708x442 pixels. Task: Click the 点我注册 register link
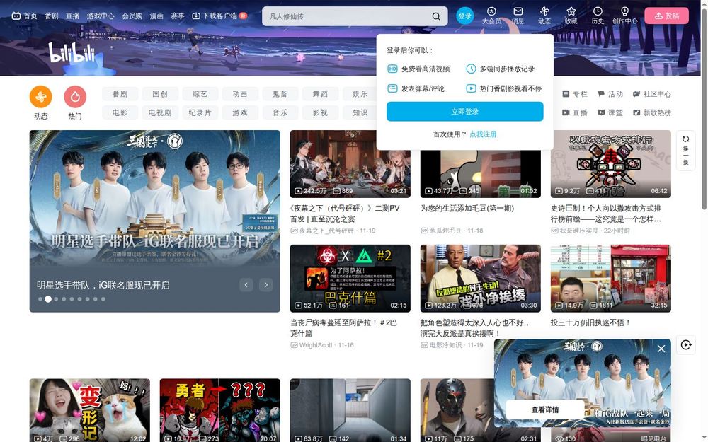[483, 134]
